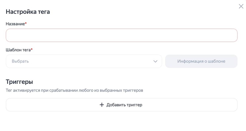
Task: Focus the Название text input
Action: pyautogui.click(x=121, y=35)
